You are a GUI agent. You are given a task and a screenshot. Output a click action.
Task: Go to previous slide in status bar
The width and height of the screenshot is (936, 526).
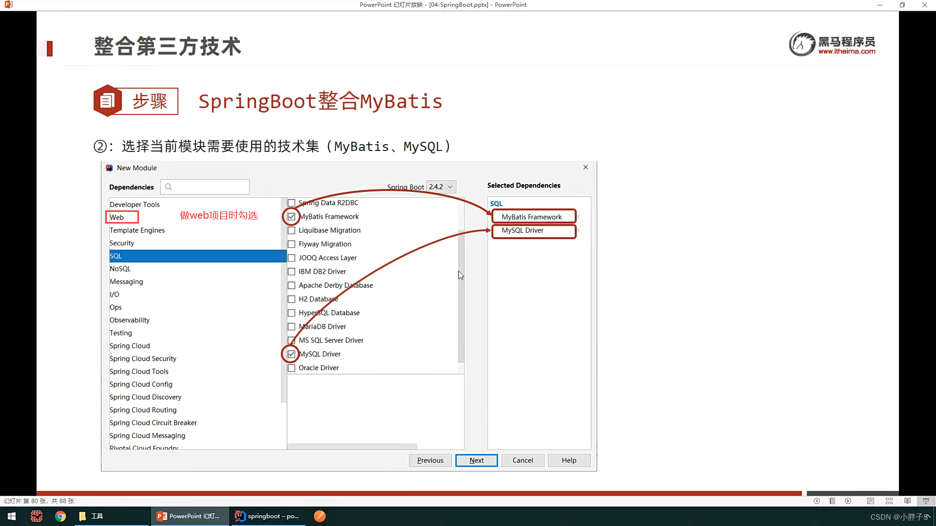point(817,501)
